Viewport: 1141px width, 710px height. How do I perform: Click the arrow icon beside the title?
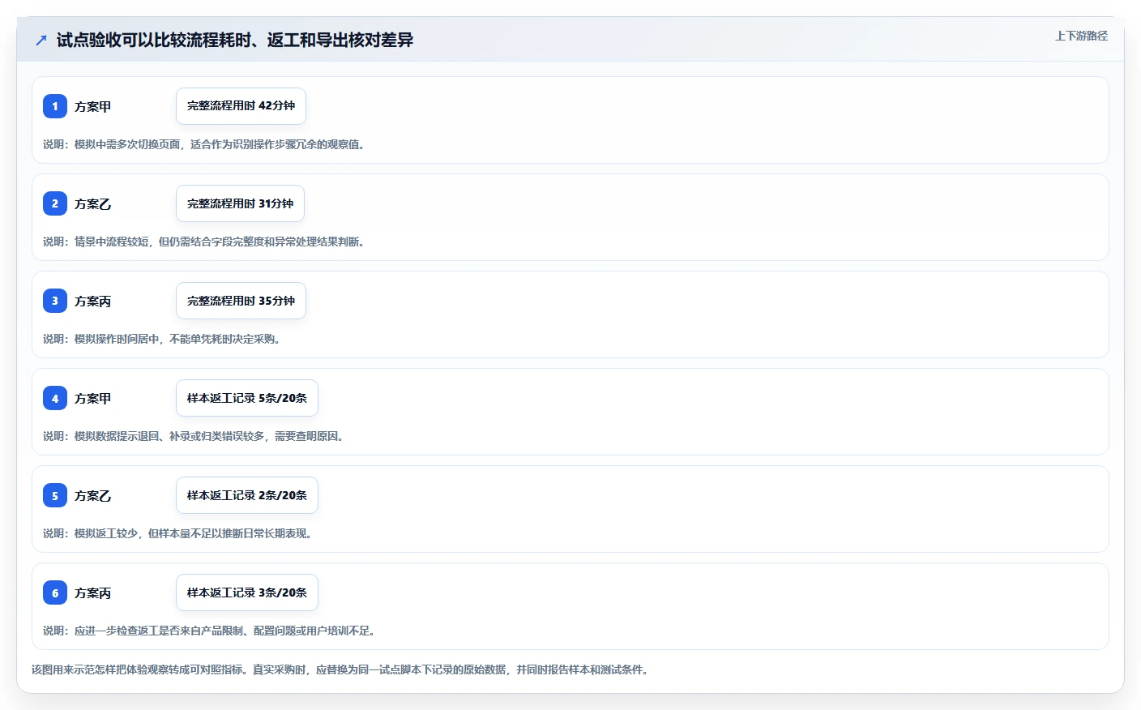[x=41, y=40]
